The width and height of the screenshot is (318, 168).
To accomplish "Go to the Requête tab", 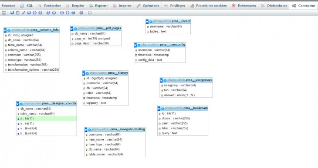I will point(75,6).
